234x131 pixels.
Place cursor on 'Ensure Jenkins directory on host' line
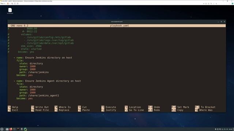[x=49, y=57]
